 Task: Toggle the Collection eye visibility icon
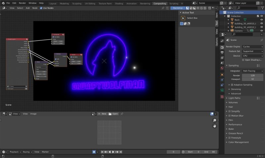[x=262, y=16]
